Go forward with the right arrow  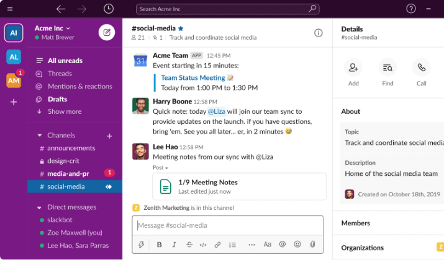click(x=82, y=9)
